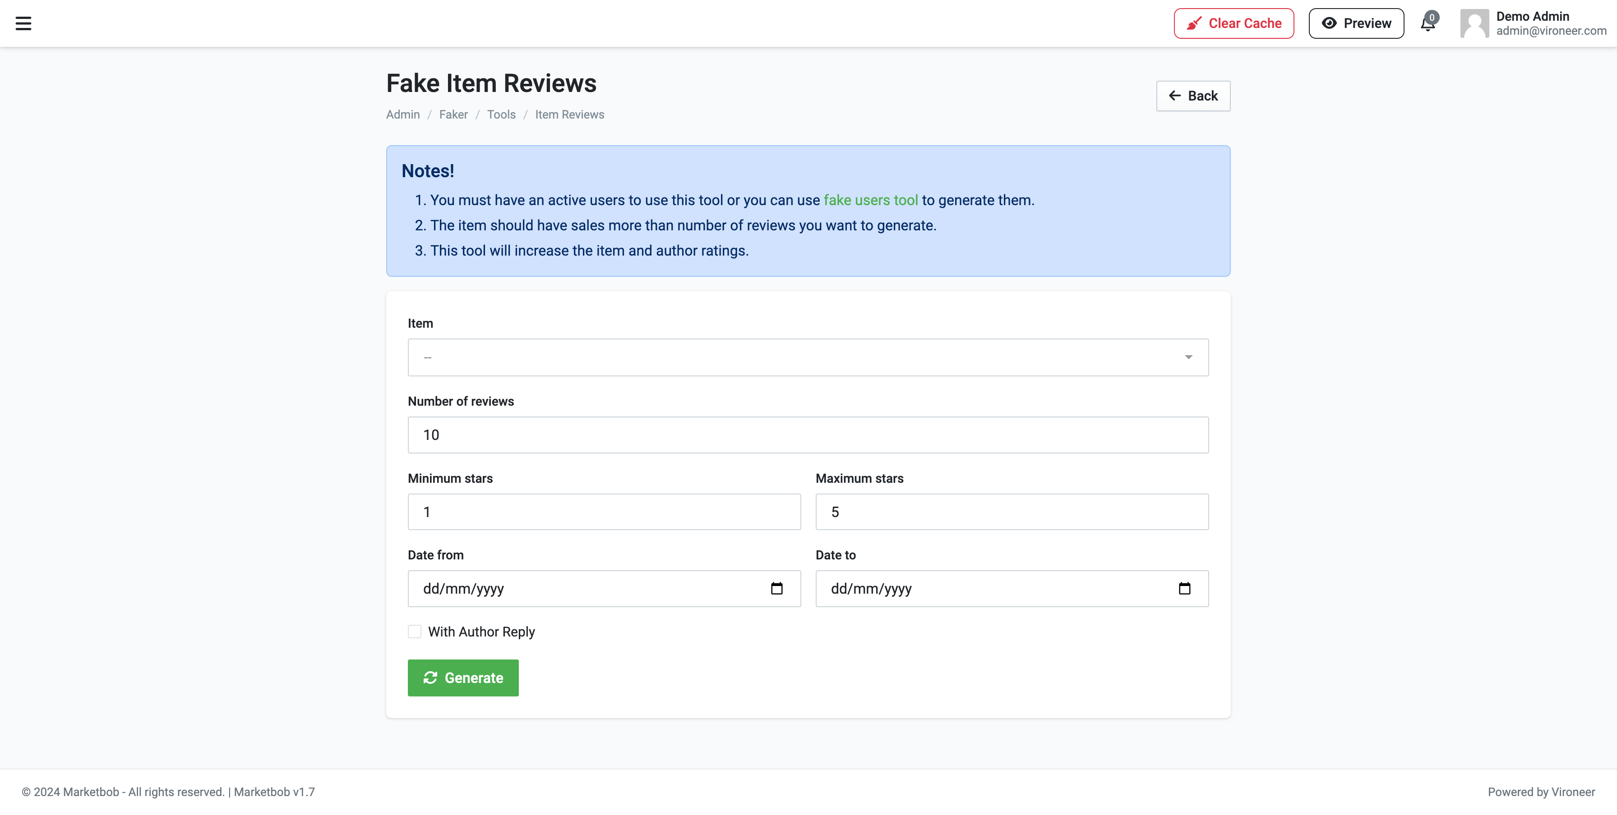Expand the Item dropdown
This screenshot has width=1617, height=815.
[807, 357]
